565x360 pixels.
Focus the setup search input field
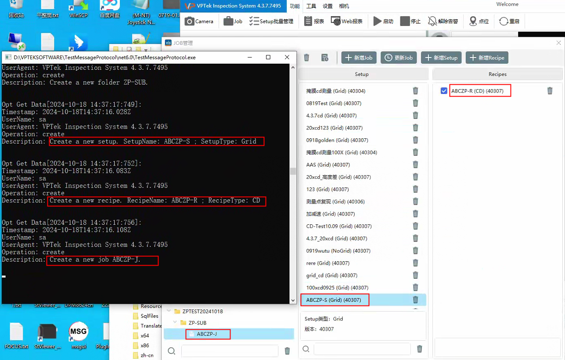tap(362, 349)
